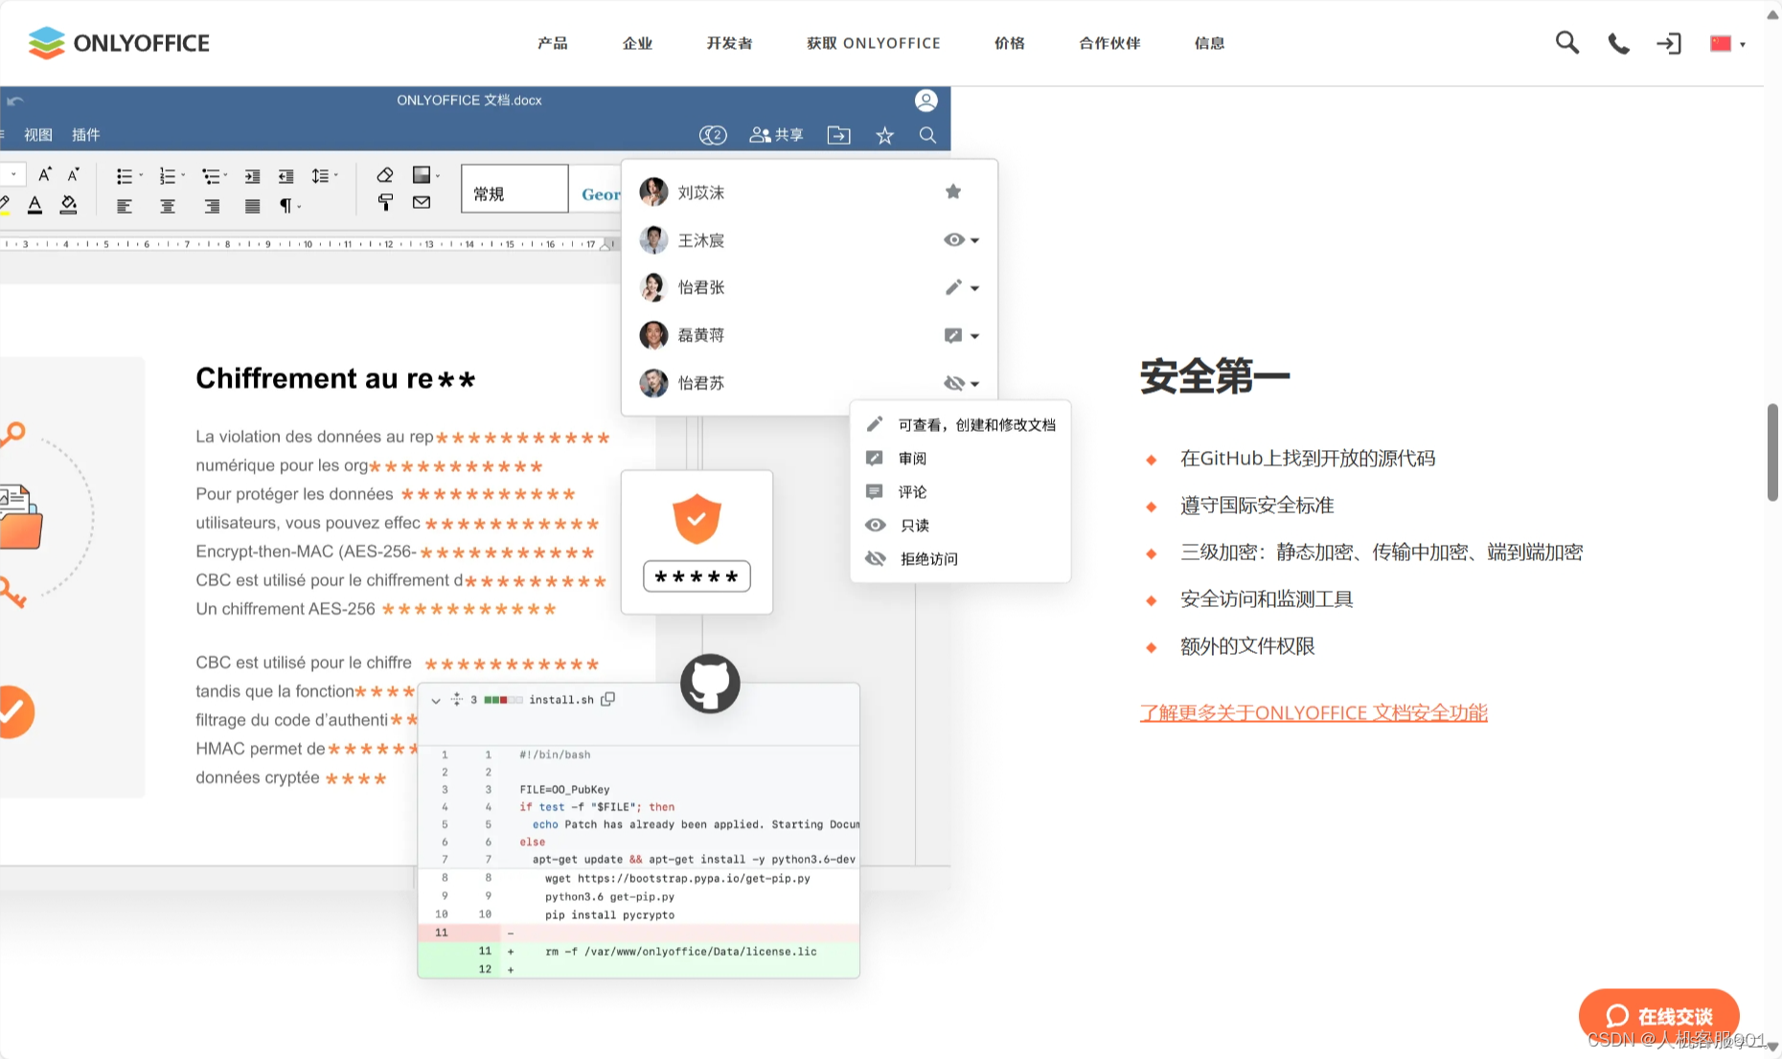Open the 合作伙伴 menu

click(1109, 43)
